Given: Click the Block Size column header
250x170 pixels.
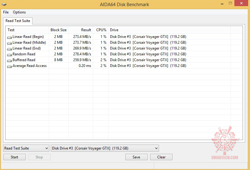Looking at the screenshot, I should pos(59,30).
